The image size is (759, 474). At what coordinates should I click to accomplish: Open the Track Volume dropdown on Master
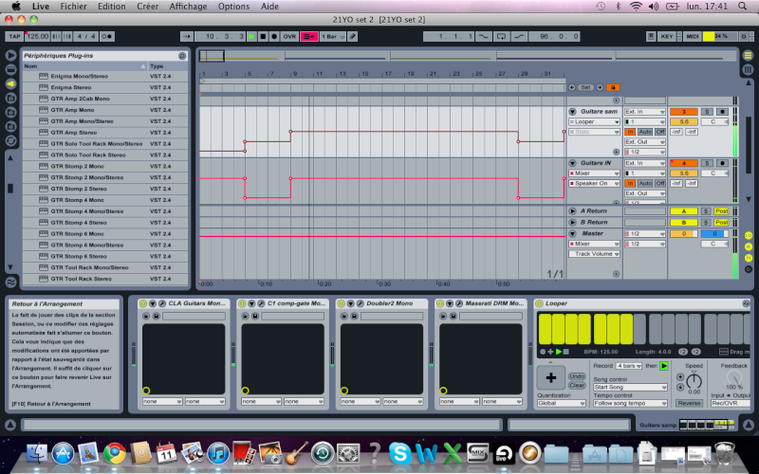click(x=594, y=253)
